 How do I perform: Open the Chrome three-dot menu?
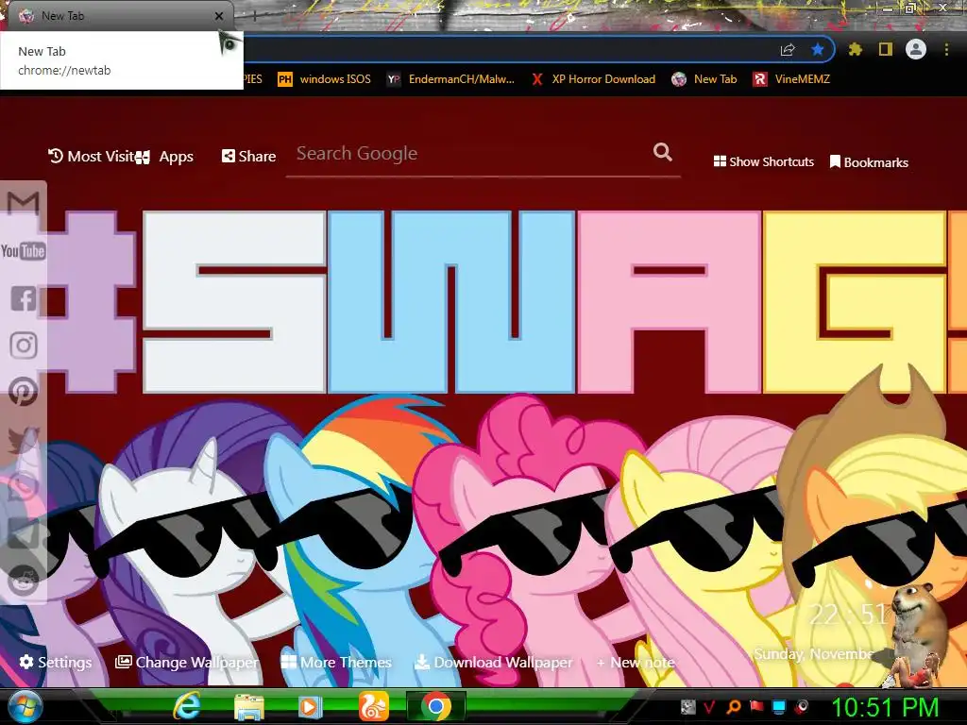[946, 49]
